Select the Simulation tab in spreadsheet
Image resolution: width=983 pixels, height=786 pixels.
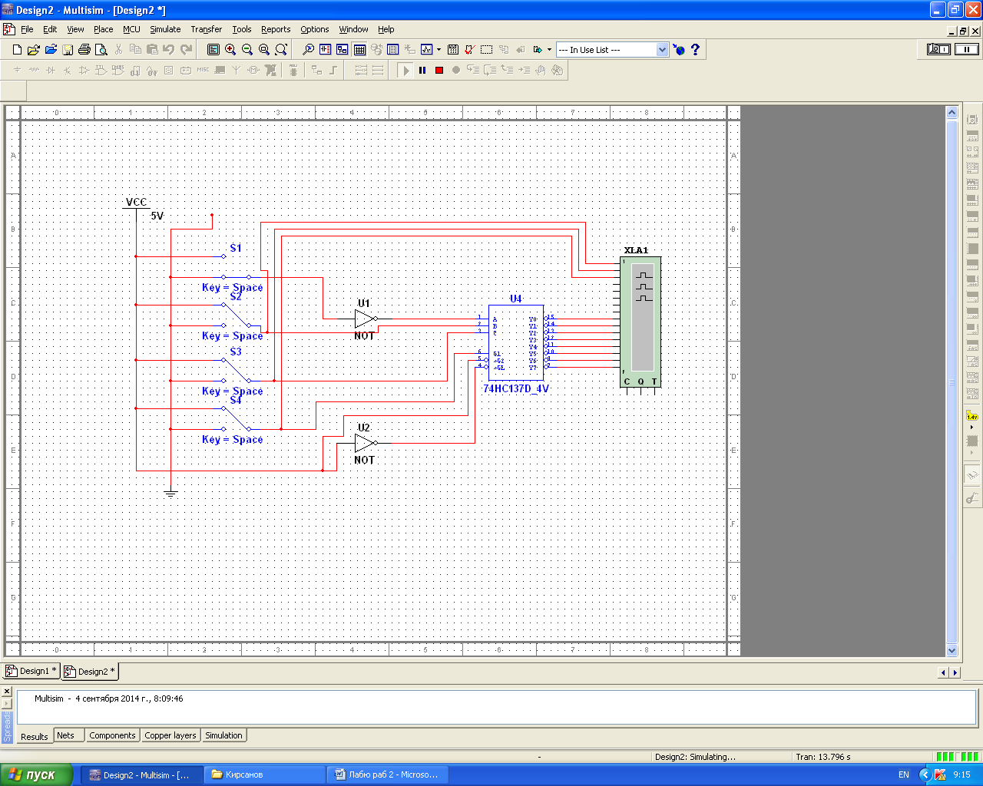click(x=223, y=735)
